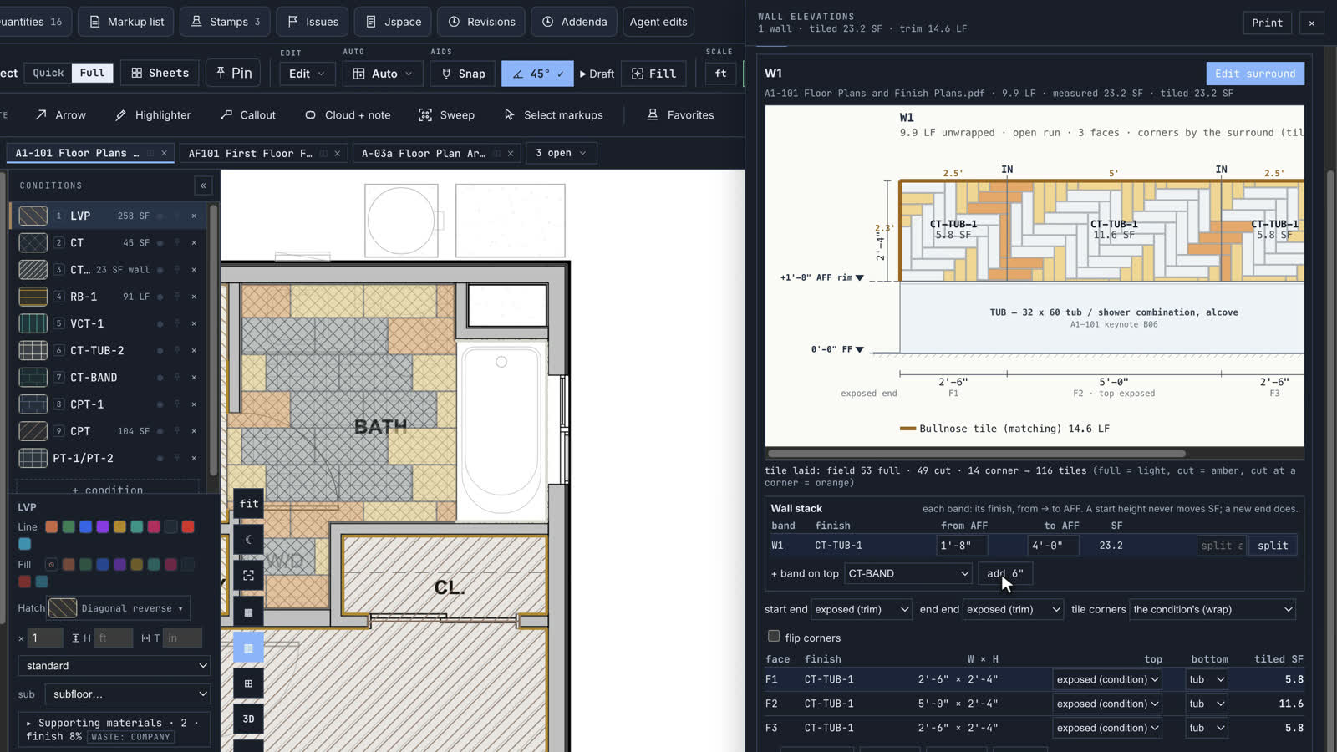Screen dimensions: 1337x752
Task: Click the Print button
Action: point(1267,23)
